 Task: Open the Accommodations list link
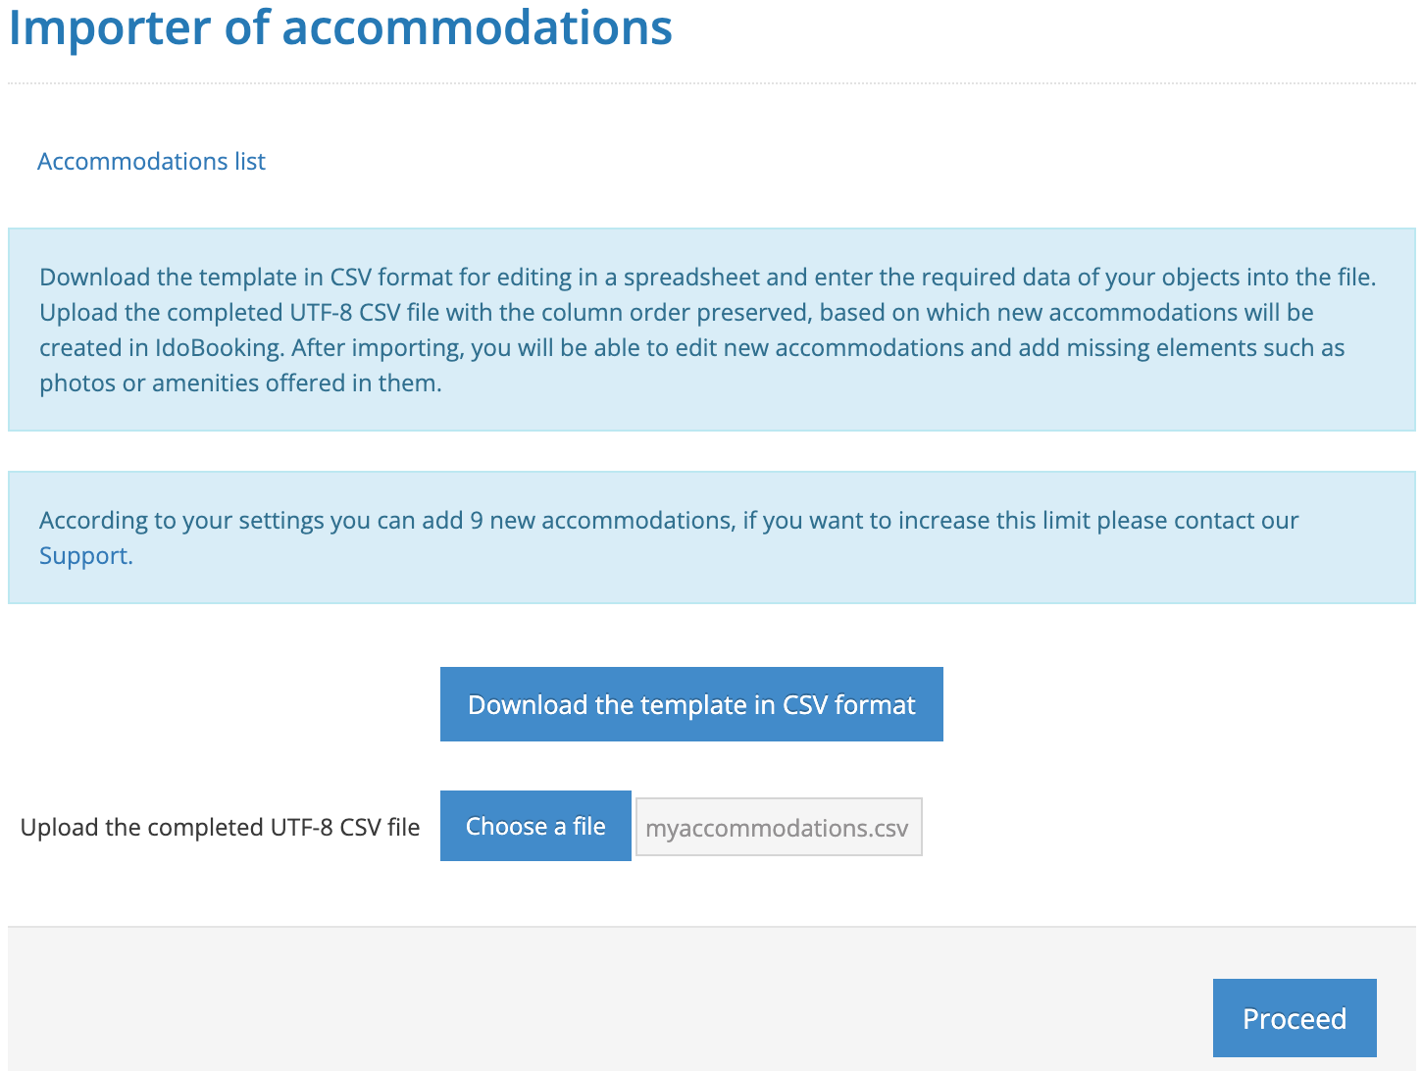pos(151,162)
